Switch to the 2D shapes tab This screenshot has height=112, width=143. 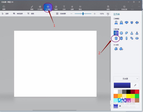(x=40, y=8)
